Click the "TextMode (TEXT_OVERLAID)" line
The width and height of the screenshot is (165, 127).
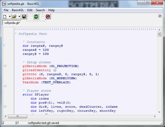[47, 82]
